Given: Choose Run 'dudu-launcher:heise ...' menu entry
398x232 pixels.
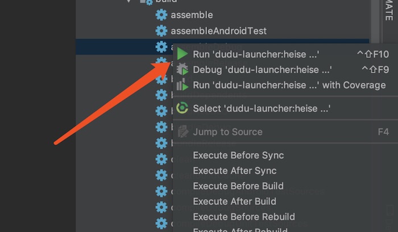Looking at the screenshot, I should tap(256, 54).
